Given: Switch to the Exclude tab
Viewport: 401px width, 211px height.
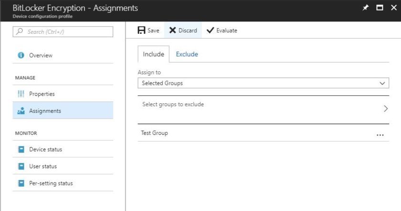Looking at the screenshot, I should pyautogui.click(x=187, y=54).
